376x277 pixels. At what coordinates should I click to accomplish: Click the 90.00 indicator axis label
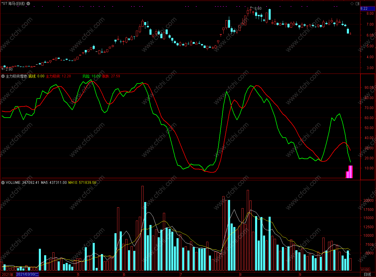coord(370,87)
